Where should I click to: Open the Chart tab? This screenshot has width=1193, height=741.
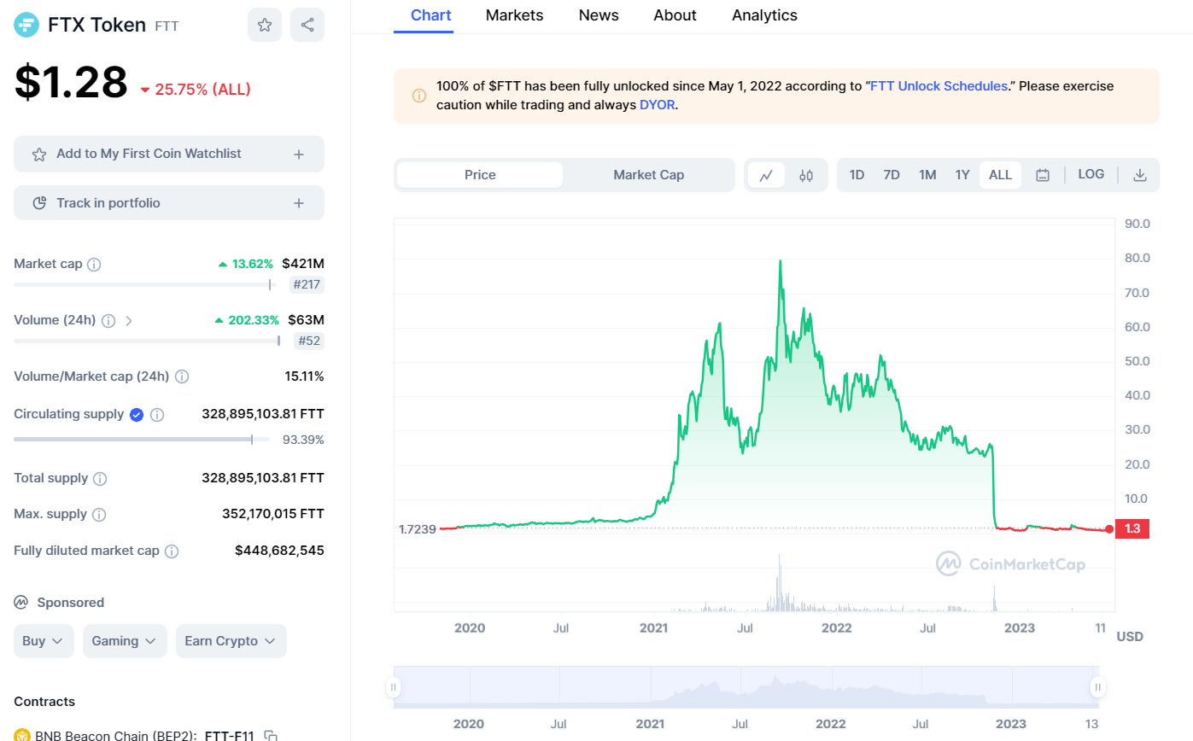tap(431, 15)
